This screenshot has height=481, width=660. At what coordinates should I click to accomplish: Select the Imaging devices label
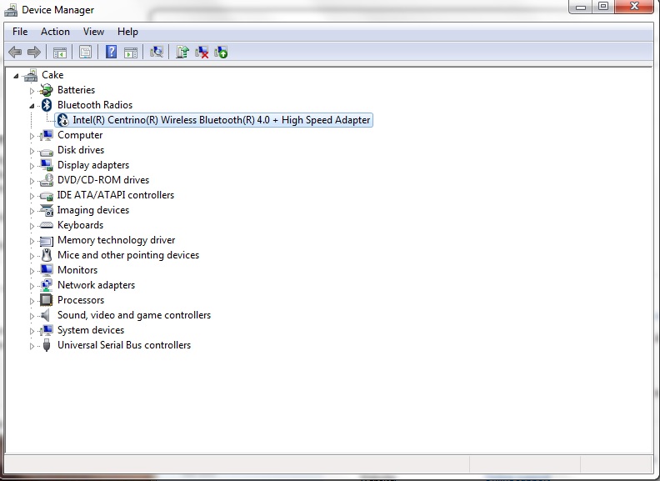93,210
